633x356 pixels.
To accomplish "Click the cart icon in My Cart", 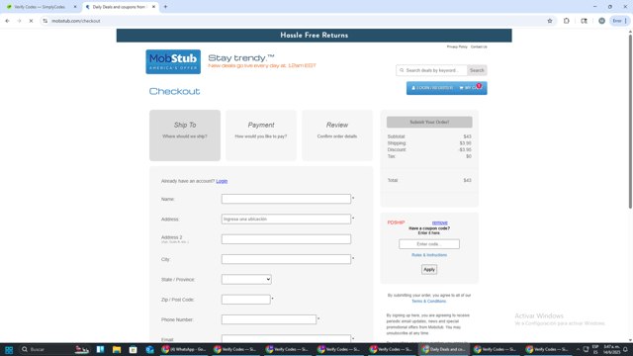I will point(462,88).
